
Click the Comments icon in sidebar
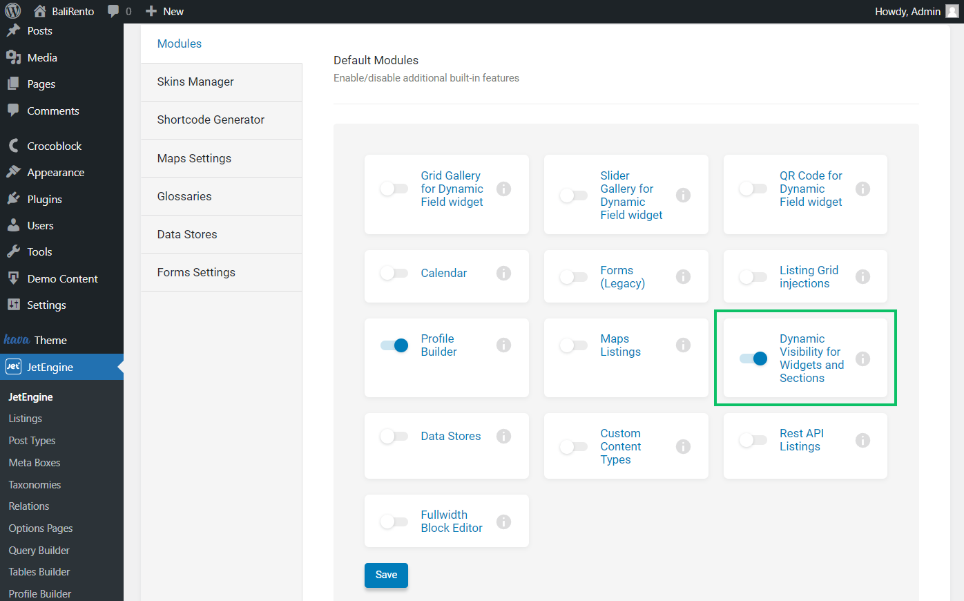13,111
